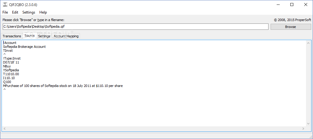Image resolution: width=313 pixels, height=139 pixels.
Task: Click the "D07/18' 11" date line
Action: [11, 62]
